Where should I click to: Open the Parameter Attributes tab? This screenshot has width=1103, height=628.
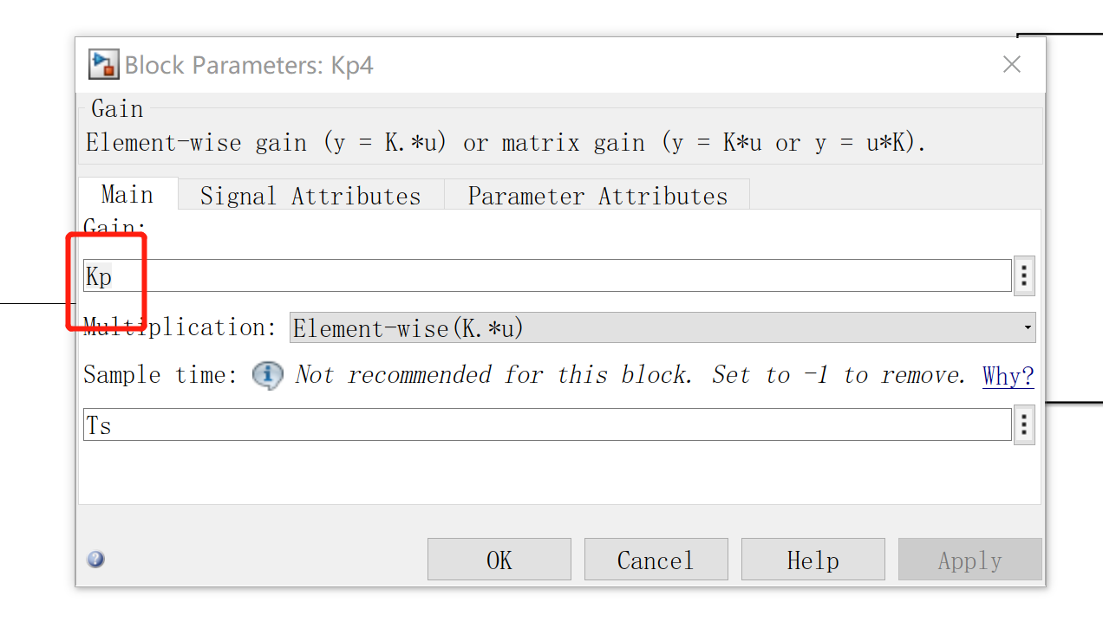click(x=597, y=196)
